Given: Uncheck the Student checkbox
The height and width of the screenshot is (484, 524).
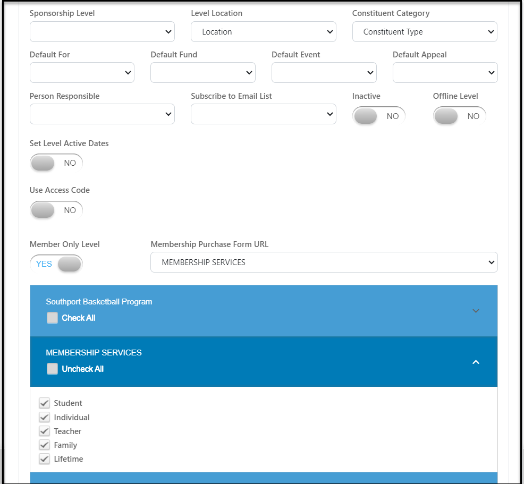Looking at the screenshot, I should (45, 403).
